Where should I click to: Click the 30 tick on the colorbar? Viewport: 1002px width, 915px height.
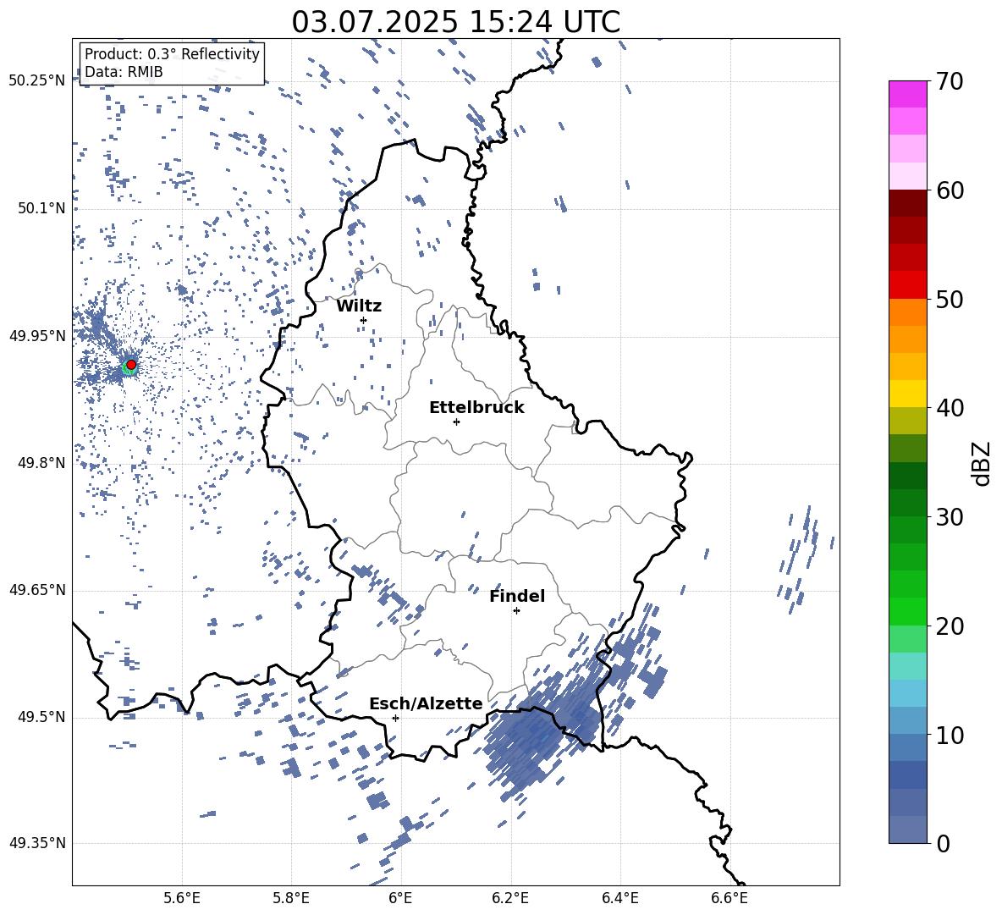click(950, 517)
